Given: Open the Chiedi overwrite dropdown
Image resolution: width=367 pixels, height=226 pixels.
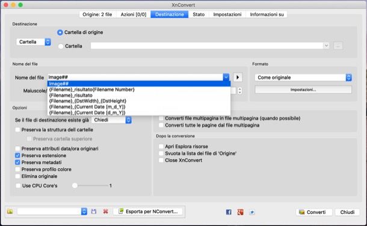Looking at the screenshot, I should [x=111, y=120].
